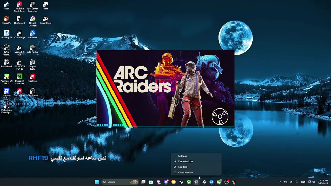Show hidden system tray icons chevron
The image size is (331, 186).
tap(280, 182)
